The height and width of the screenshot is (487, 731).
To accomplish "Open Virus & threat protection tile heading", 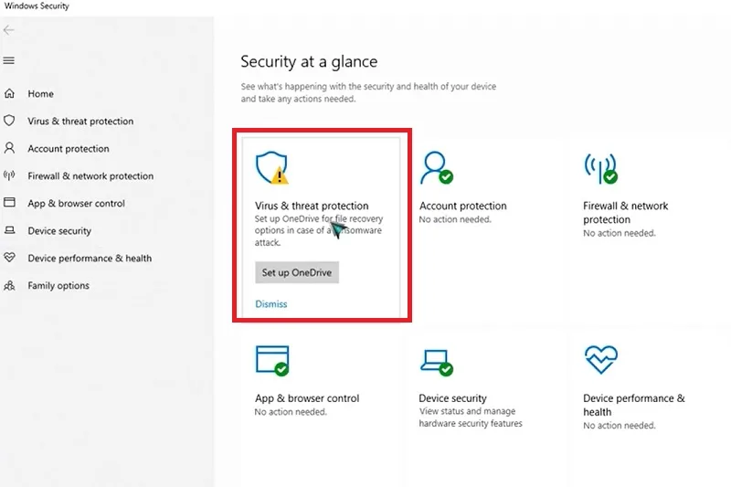I will pos(312,206).
